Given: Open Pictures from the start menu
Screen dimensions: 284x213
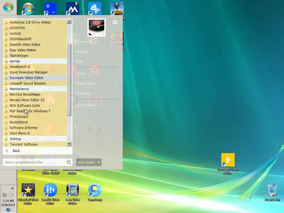Looking at the screenshot, I should [x=81, y=51].
